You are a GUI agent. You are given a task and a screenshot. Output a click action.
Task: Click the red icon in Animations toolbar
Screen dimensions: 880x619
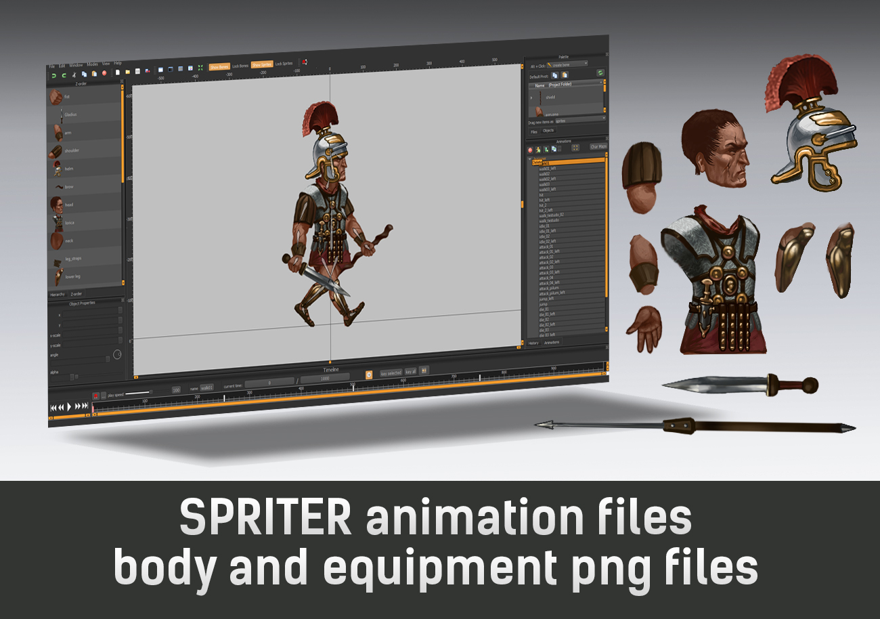(x=530, y=150)
